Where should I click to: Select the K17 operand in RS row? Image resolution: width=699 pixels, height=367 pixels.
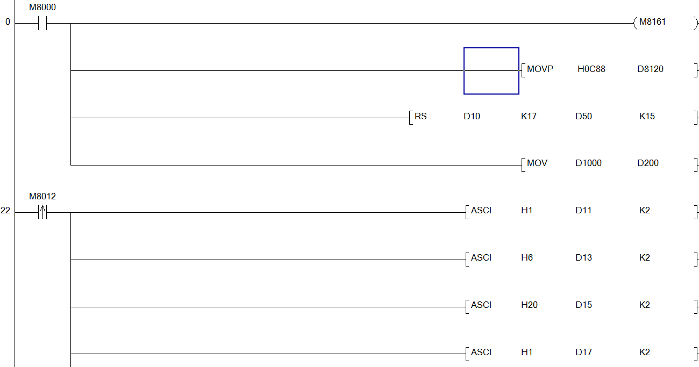529,117
